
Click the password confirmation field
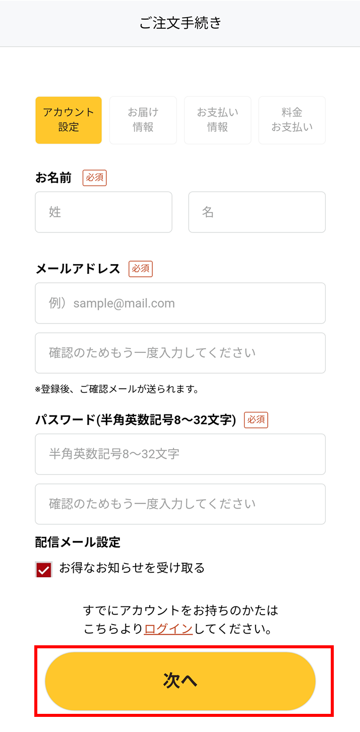(x=180, y=504)
